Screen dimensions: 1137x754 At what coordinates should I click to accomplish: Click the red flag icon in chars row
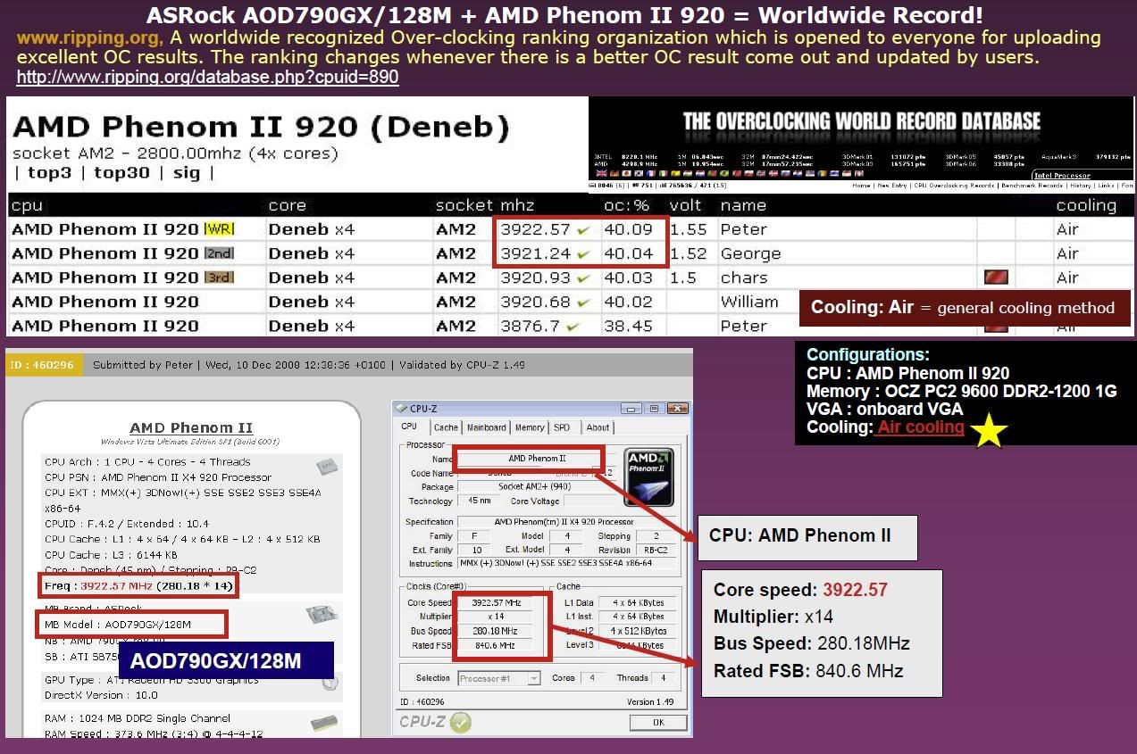(996, 278)
